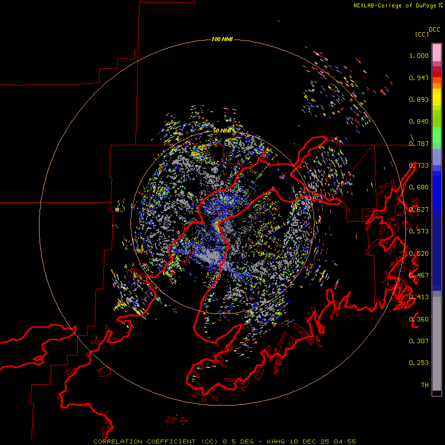Click the 0.840 legend value

click(419, 122)
